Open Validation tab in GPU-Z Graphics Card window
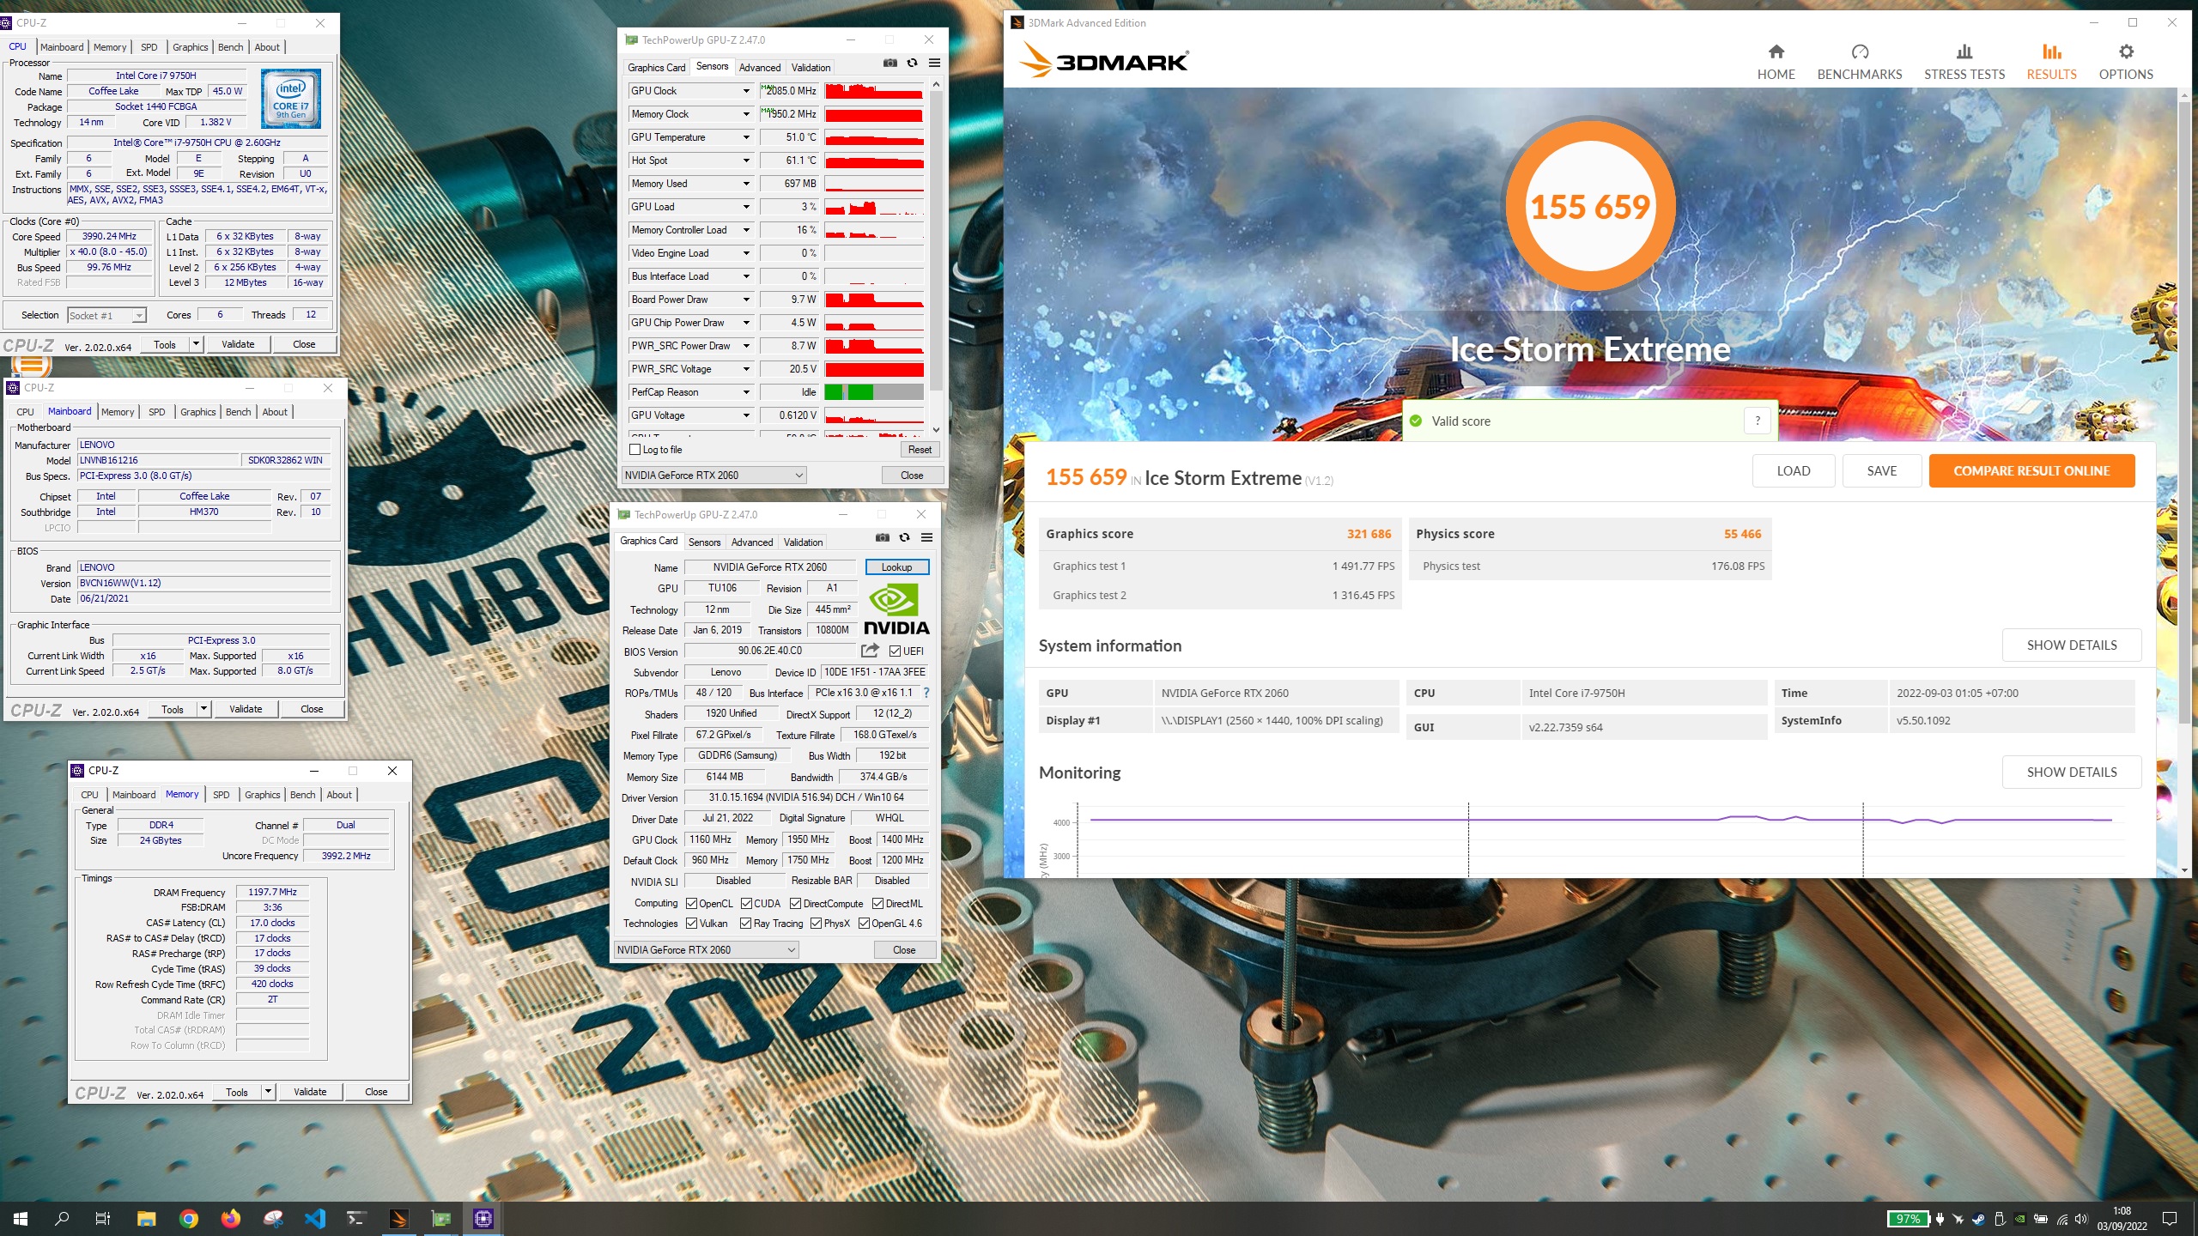 point(803,542)
